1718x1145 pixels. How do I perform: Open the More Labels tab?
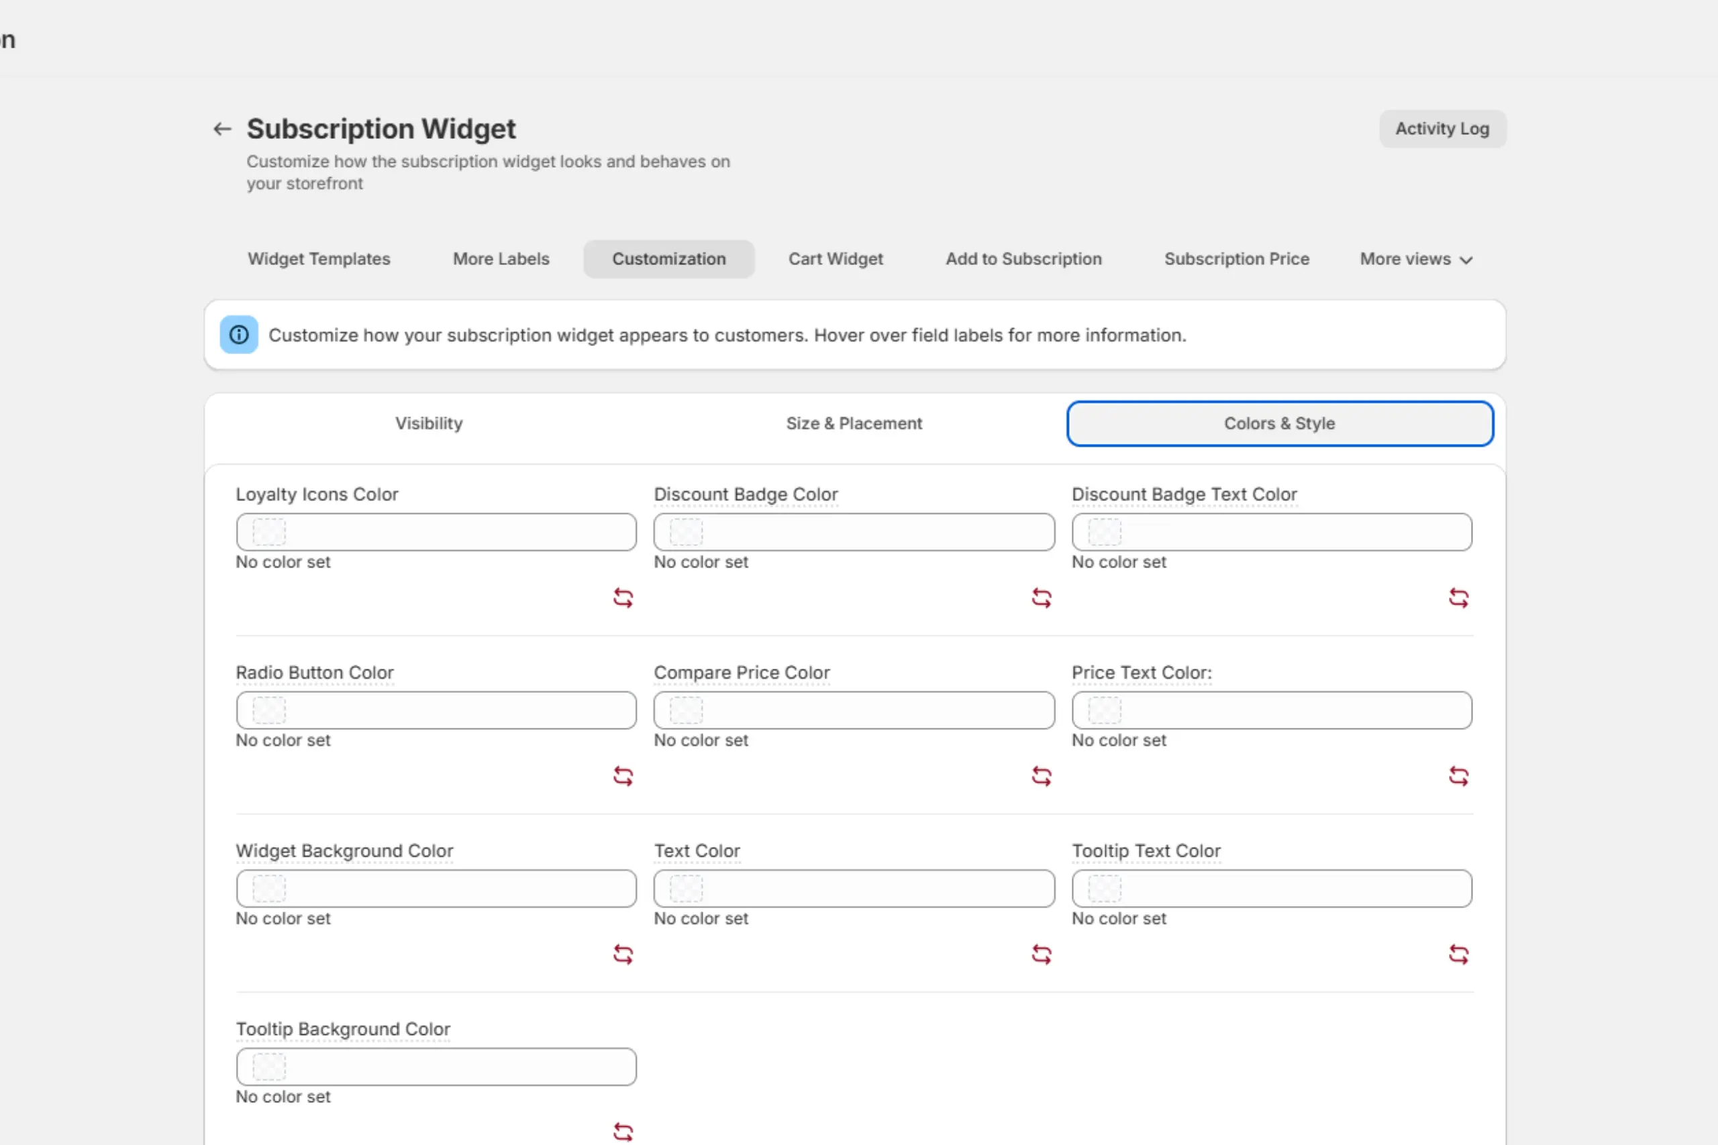tap(501, 259)
